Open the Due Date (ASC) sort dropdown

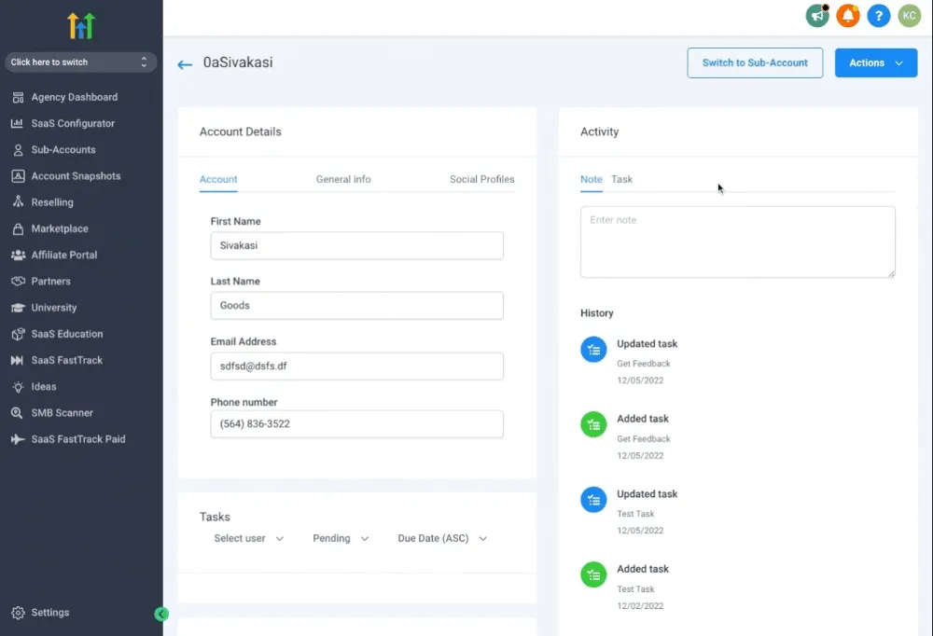pyautogui.click(x=442, y=538)
